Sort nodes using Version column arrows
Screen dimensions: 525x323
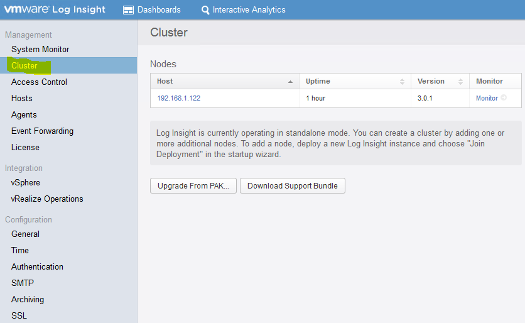461,82
